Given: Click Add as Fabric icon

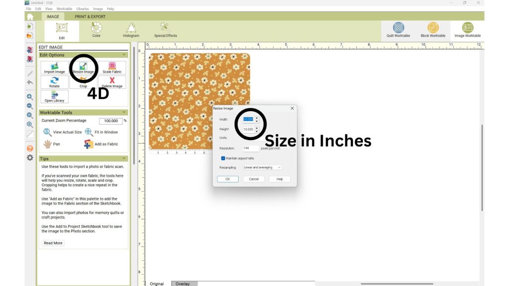Looking at the screenshot, I should pos(88,144).
